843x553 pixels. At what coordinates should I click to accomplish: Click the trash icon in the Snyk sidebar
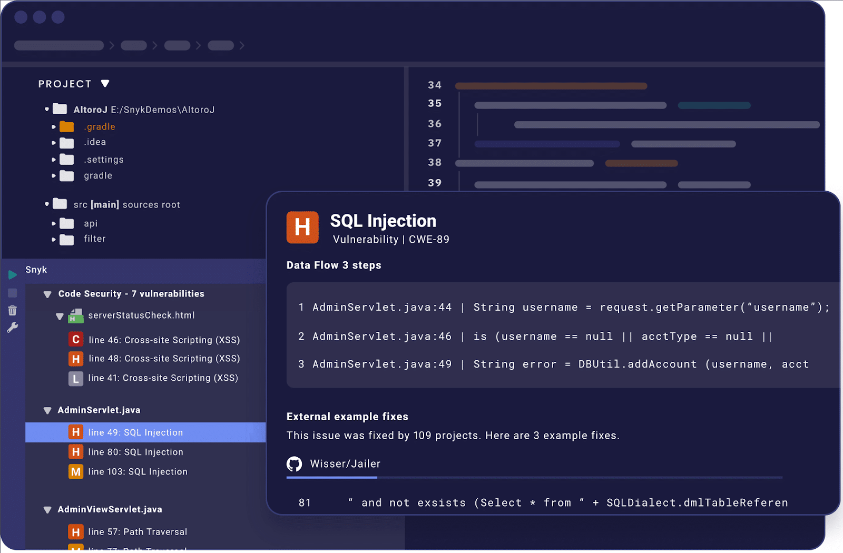(x=13, y=311)
